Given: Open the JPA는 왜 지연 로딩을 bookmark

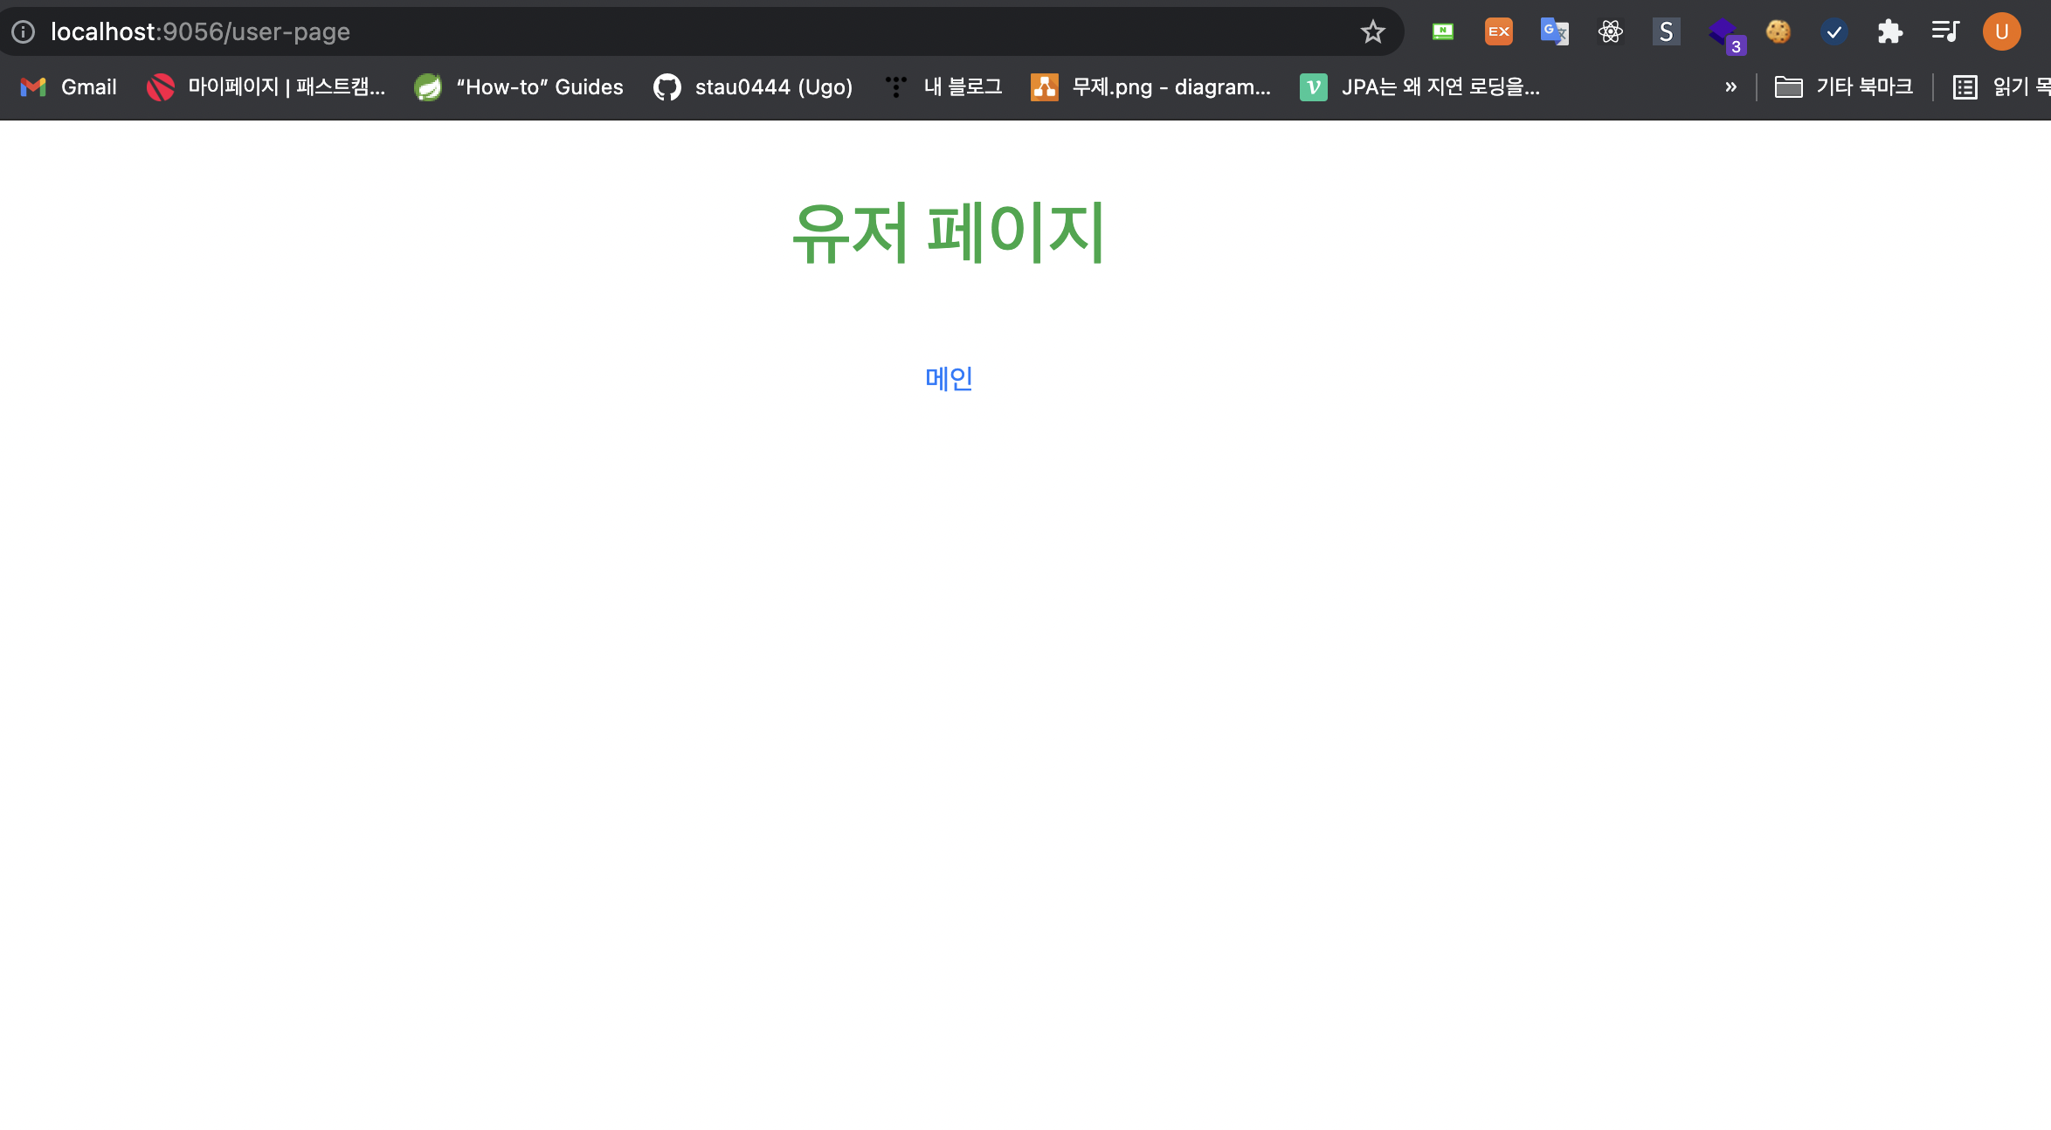Looking at the screenshot, I should click(x=1420, y=87).
